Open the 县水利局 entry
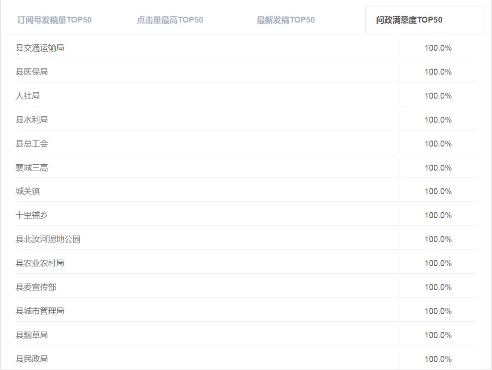Viewport: 492px width, 370px height. pos(32,120)
